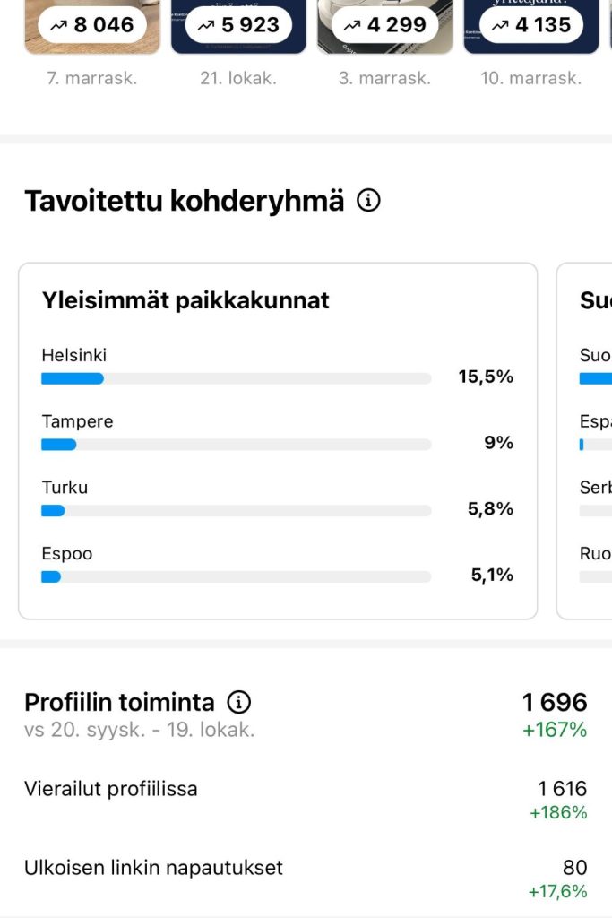Tap the Helsinki percentage bar
The image size is (612, 918).
[236, 378]
